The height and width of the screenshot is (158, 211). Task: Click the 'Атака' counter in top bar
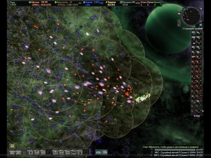point(143,3)
